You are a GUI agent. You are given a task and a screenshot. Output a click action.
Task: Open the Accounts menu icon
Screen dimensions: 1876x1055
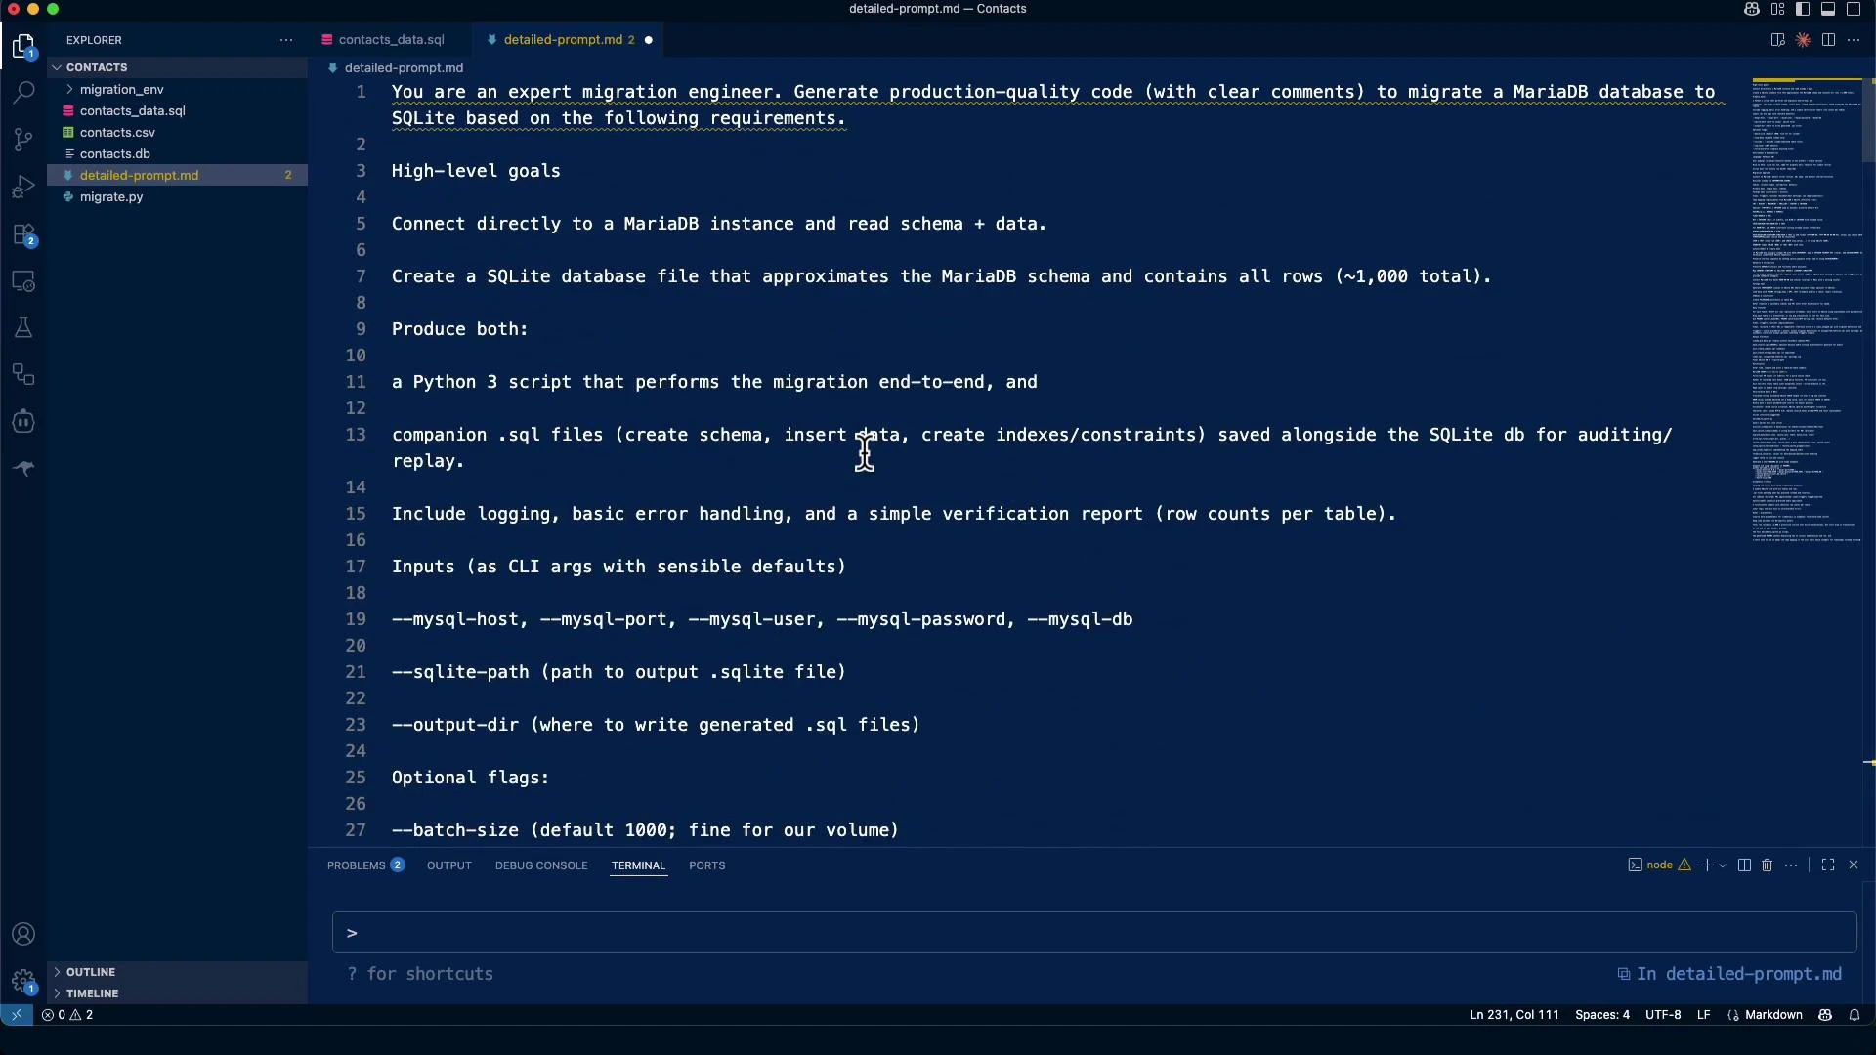coord(23,934)
